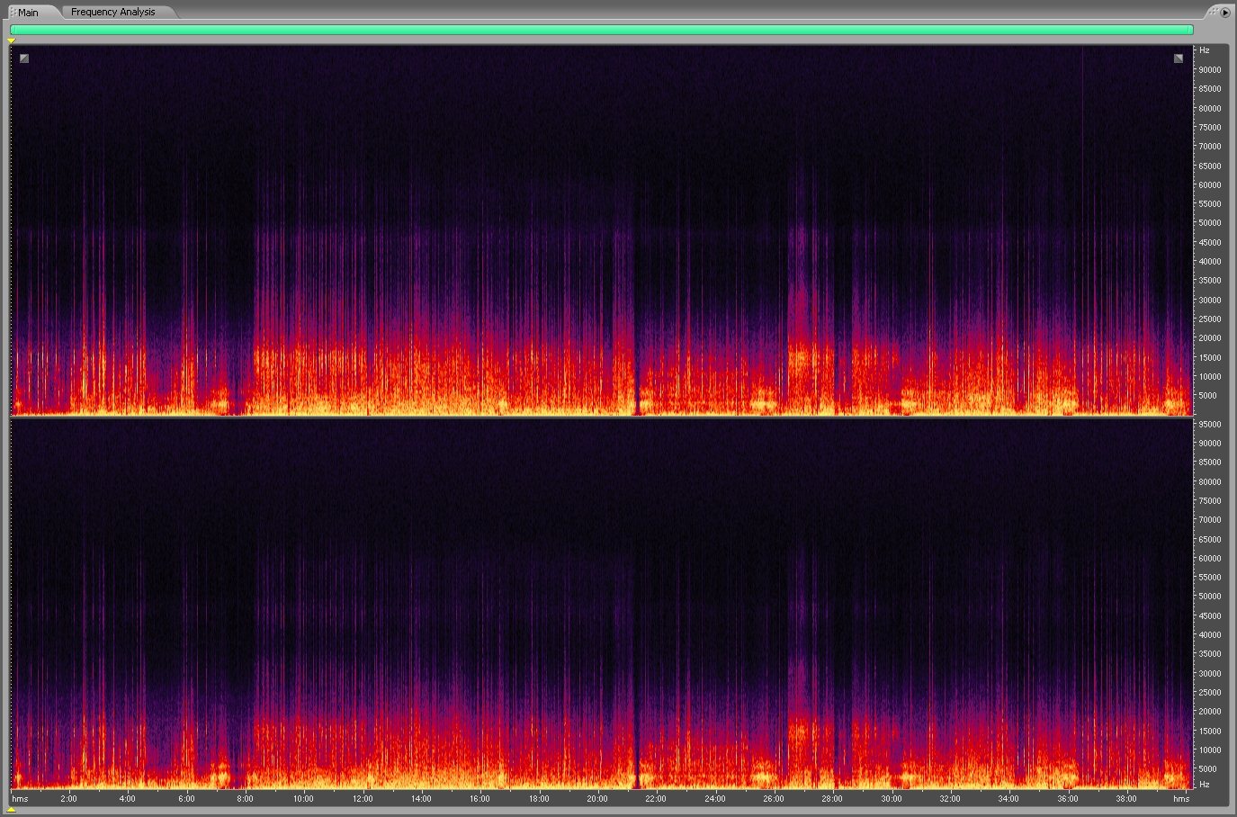Switch to the Frequency Analysis tab
1237x817 pixels.
tap(112, 12)
